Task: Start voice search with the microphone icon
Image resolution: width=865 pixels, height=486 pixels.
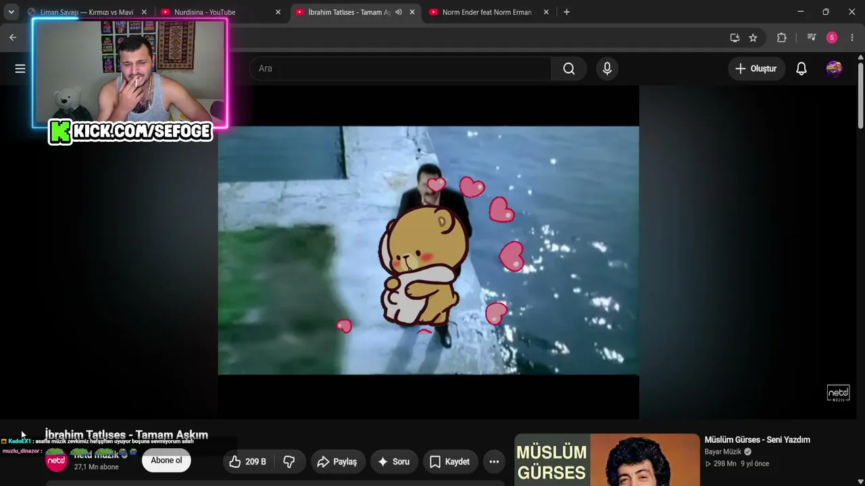Action: [x=607, y=68]
